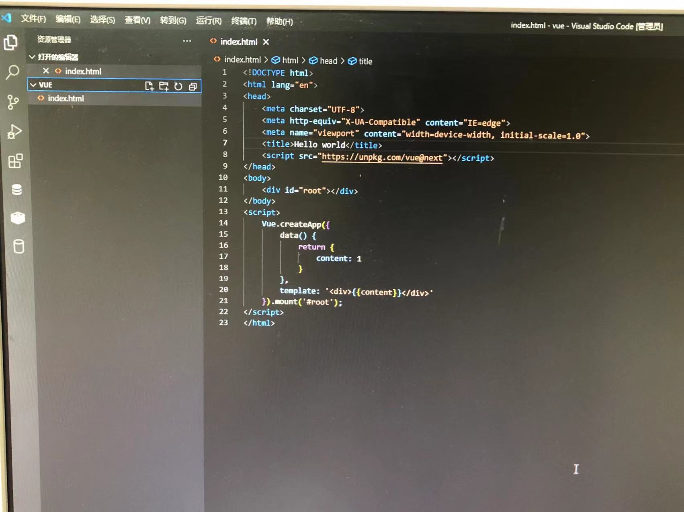This screenshot has height=512, width=684.
Task: Follow the unpkg.com vue@next link
Action: click(x=382, y=157)
